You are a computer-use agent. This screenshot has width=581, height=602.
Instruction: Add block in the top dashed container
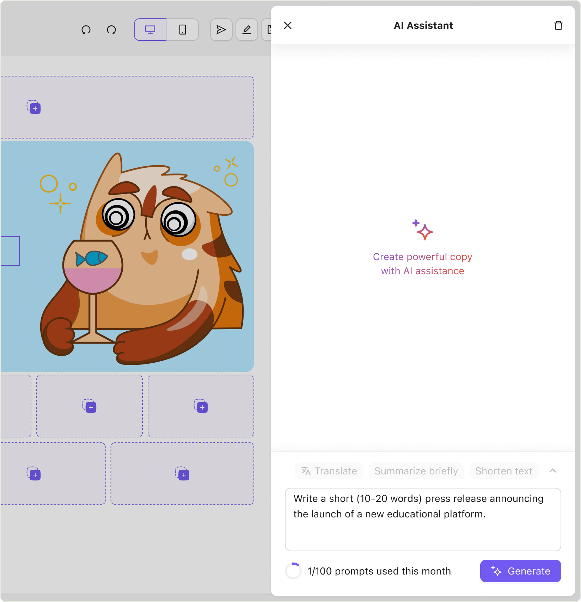coord(34,107)
